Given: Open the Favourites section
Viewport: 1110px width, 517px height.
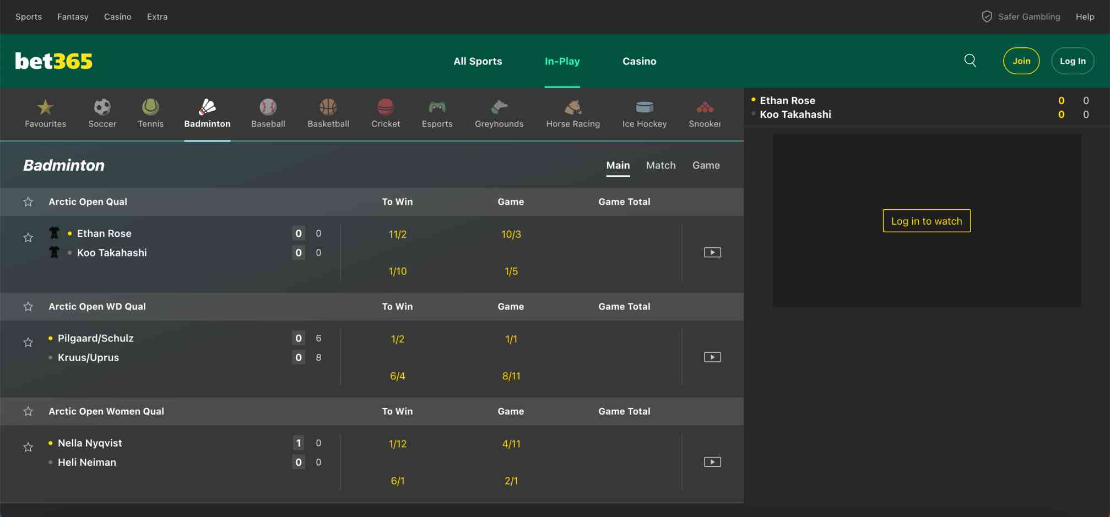Looking at the screenshot, I should (45, 113).
